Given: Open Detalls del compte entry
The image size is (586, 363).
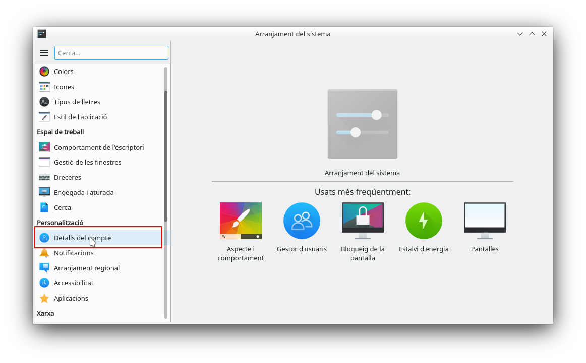Looking at the screenshot, I should (x=82, y=238).
